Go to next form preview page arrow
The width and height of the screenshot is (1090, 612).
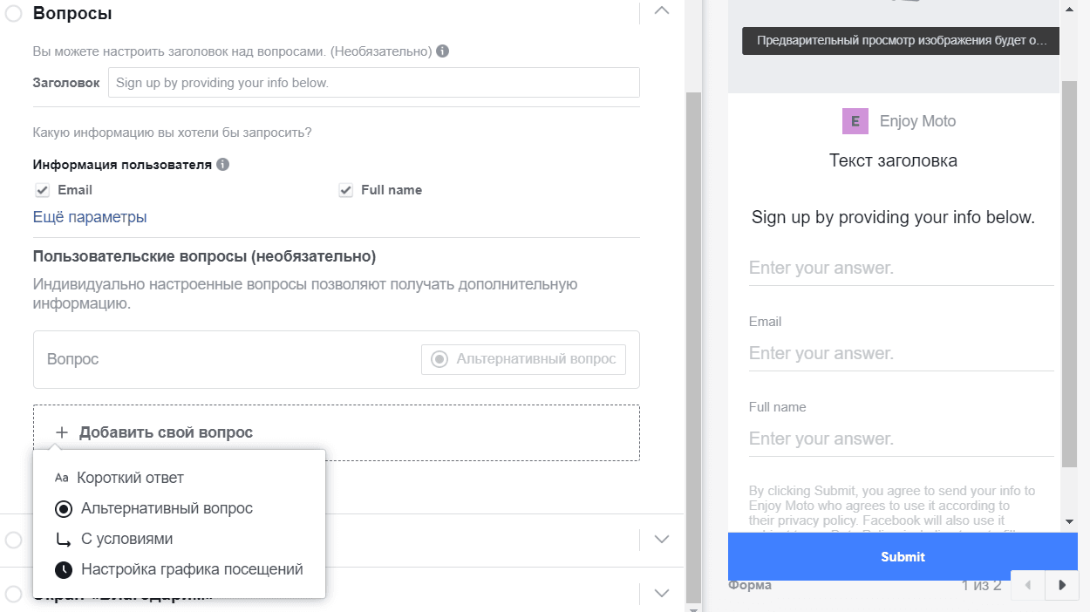pos(1061,585)
